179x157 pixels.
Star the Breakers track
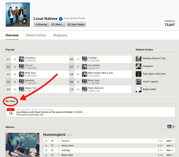point(15,82)
